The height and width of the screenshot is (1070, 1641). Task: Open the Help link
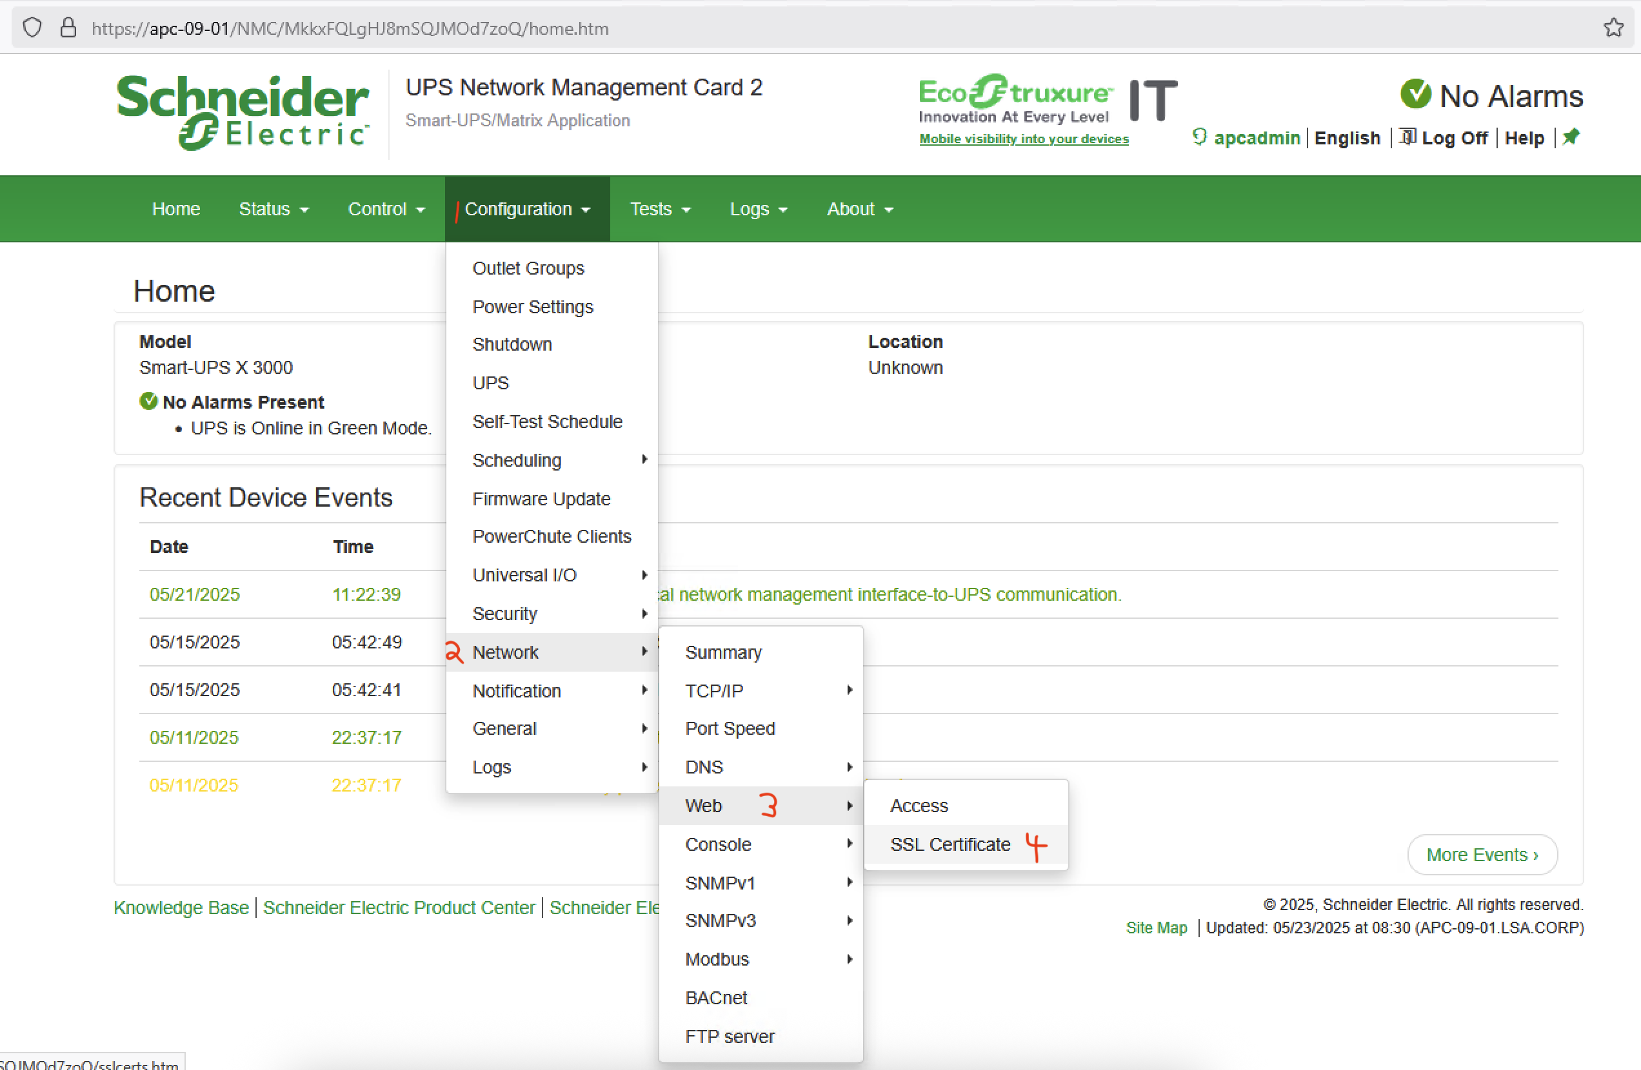click(1524, 138)
